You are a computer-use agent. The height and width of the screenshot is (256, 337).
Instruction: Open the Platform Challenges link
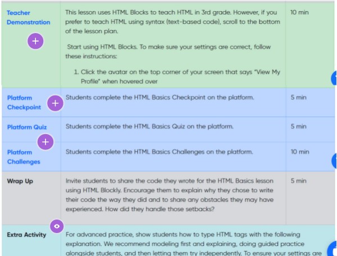point(24,157)
